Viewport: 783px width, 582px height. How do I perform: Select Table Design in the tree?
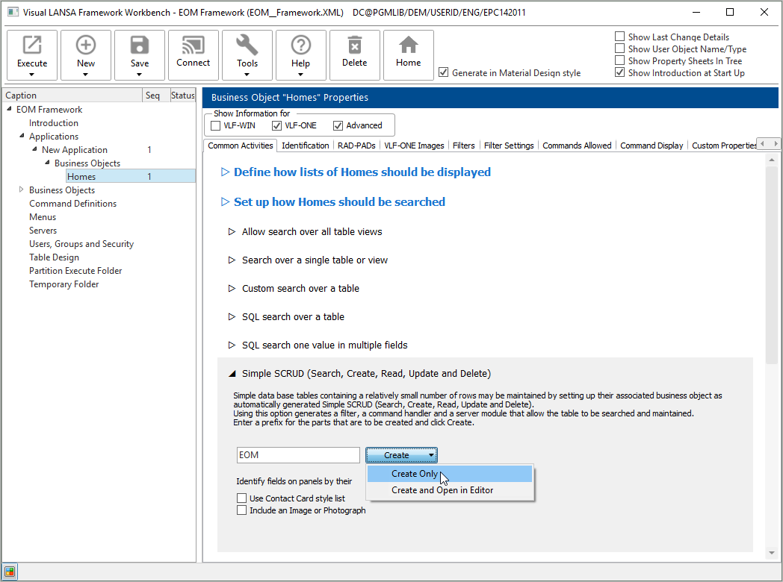pyautogui.click(x=54, y=257)
